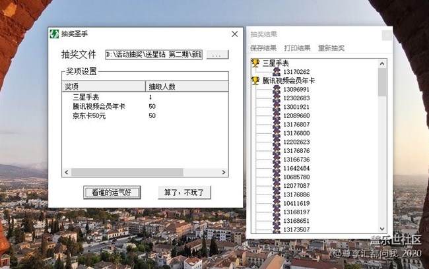Click the person icon next to 13096991
Viewport: 429px width, 269px height.
(x=277, y=90)
